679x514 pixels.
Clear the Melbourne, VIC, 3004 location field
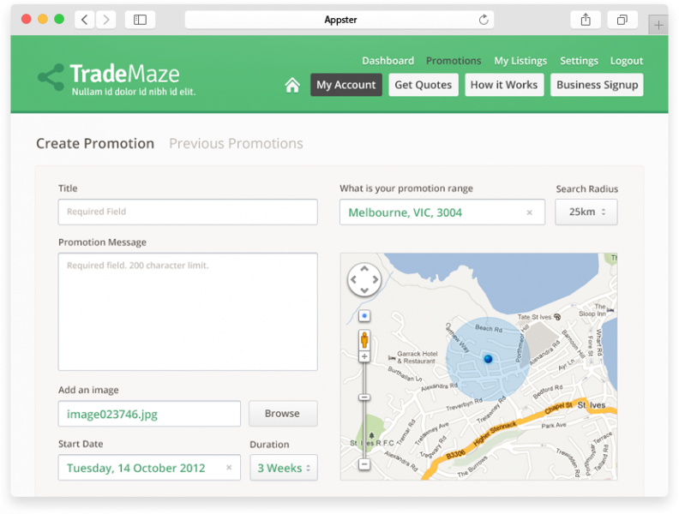(x=529, y=212)
